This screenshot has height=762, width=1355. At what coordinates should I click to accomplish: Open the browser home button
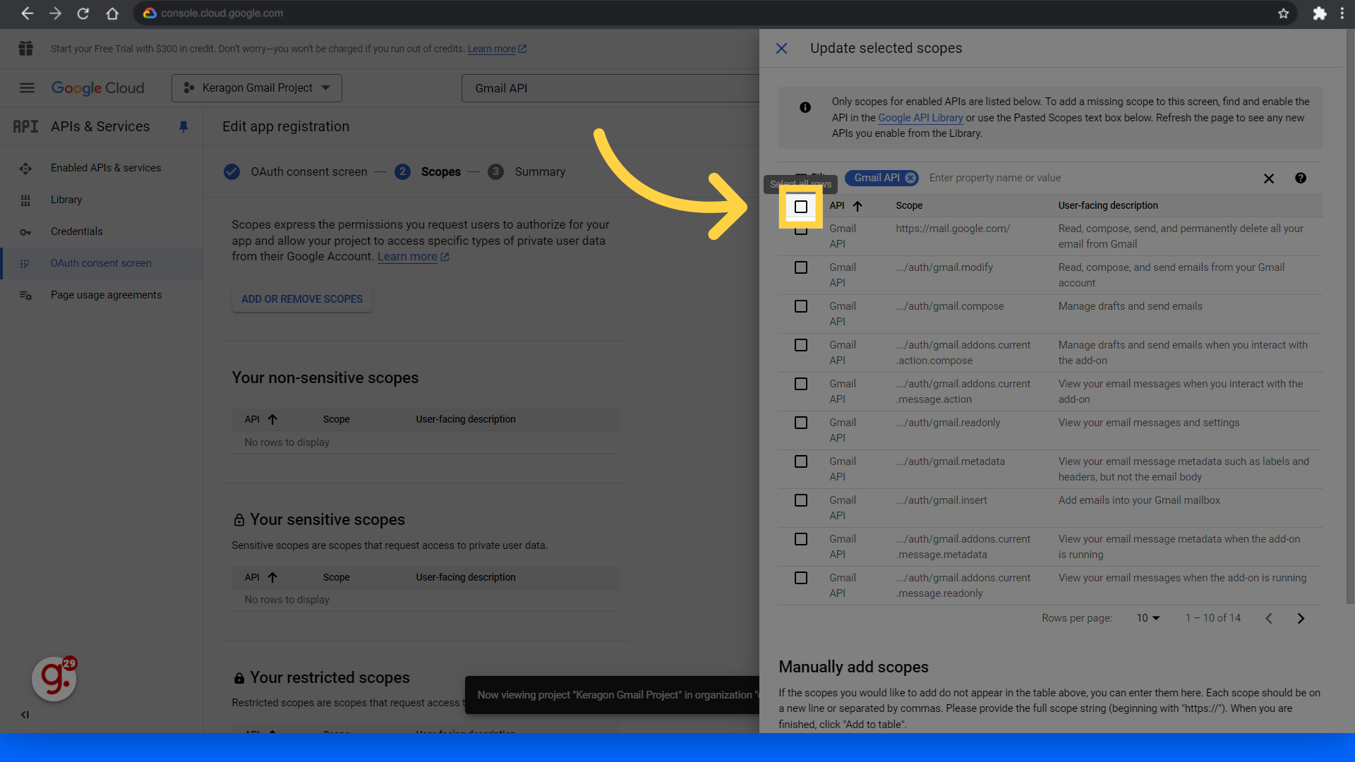112,13
